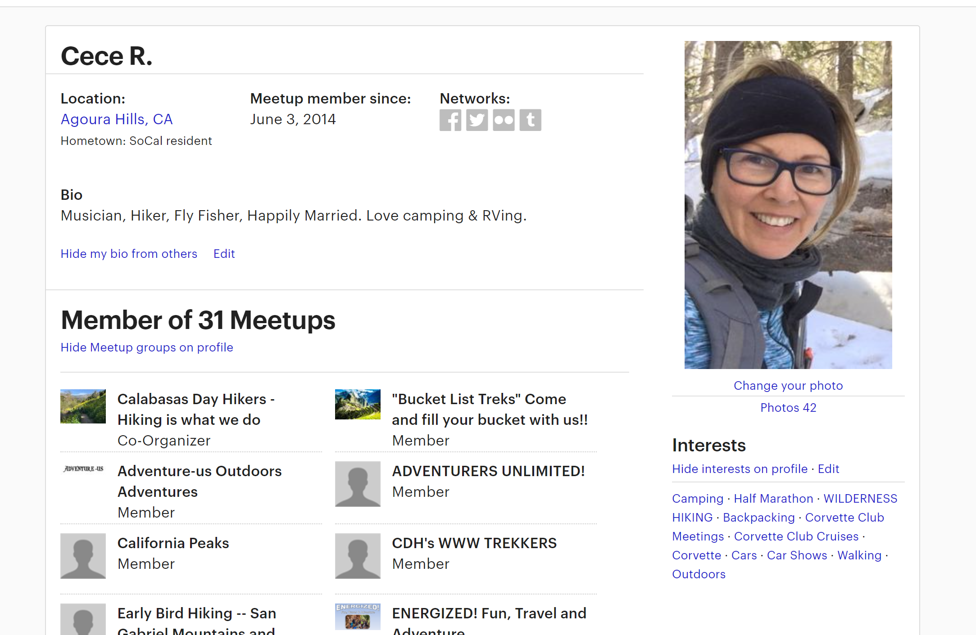Edit the interests list

pyautogui.click(x=828, y=469)
